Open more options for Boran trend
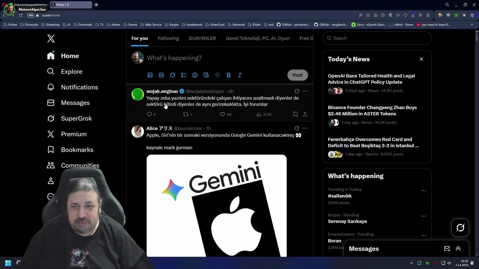Viewport: 479px width, 269px height. [x=424, y=235]
